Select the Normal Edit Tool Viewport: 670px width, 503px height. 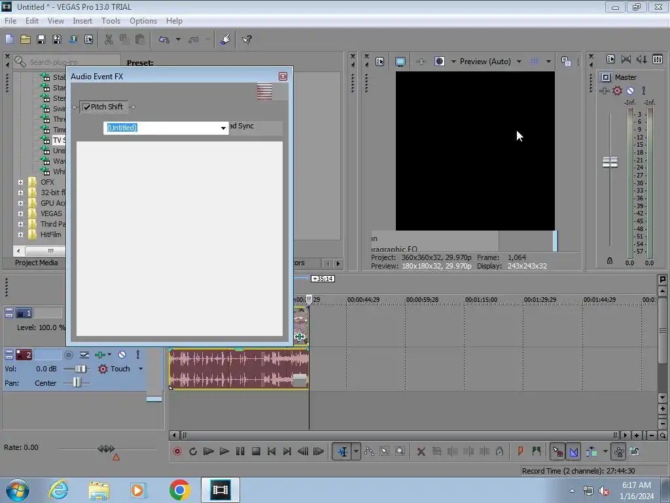tap(343, 451)
